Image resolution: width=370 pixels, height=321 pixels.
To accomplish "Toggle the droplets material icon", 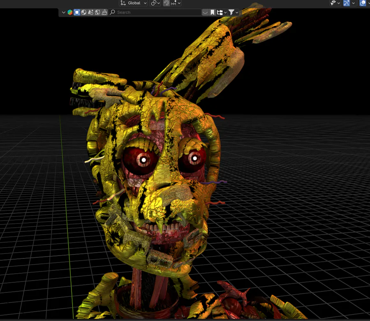I will (x=90, y=12).
